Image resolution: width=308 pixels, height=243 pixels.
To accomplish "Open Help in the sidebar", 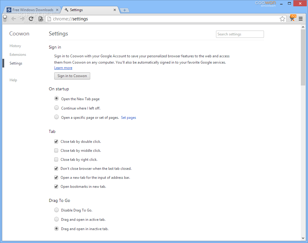I will tap(13, 80).
